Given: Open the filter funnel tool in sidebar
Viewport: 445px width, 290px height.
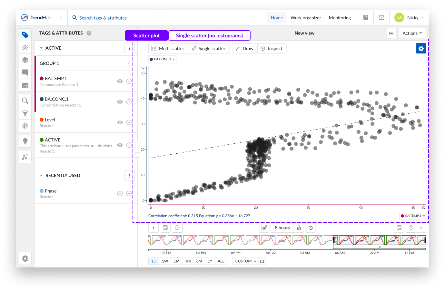Looking at the screenshot, I should [25, 113].
